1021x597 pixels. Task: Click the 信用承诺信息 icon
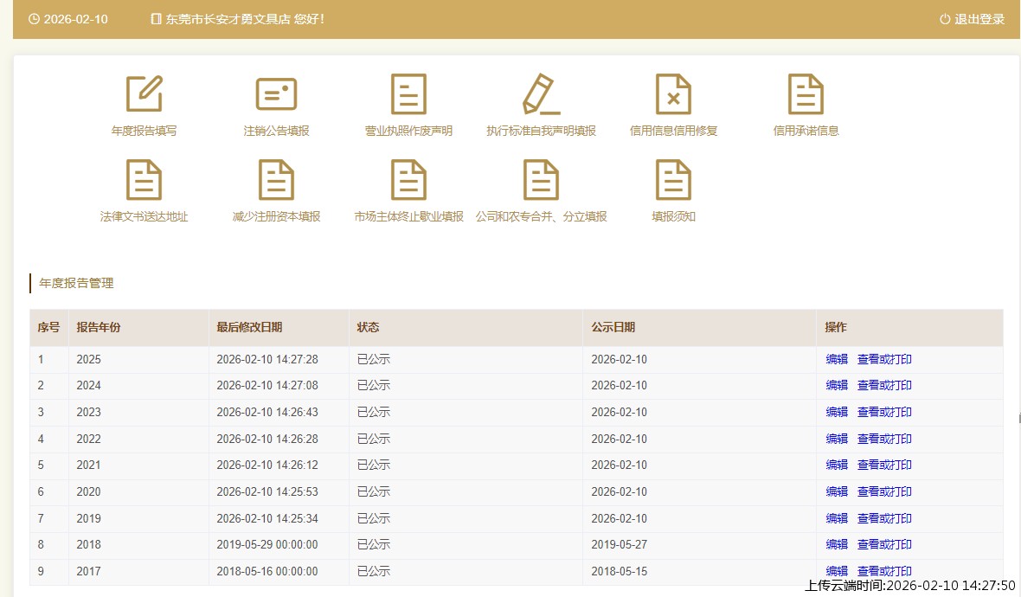pos(806,95)
